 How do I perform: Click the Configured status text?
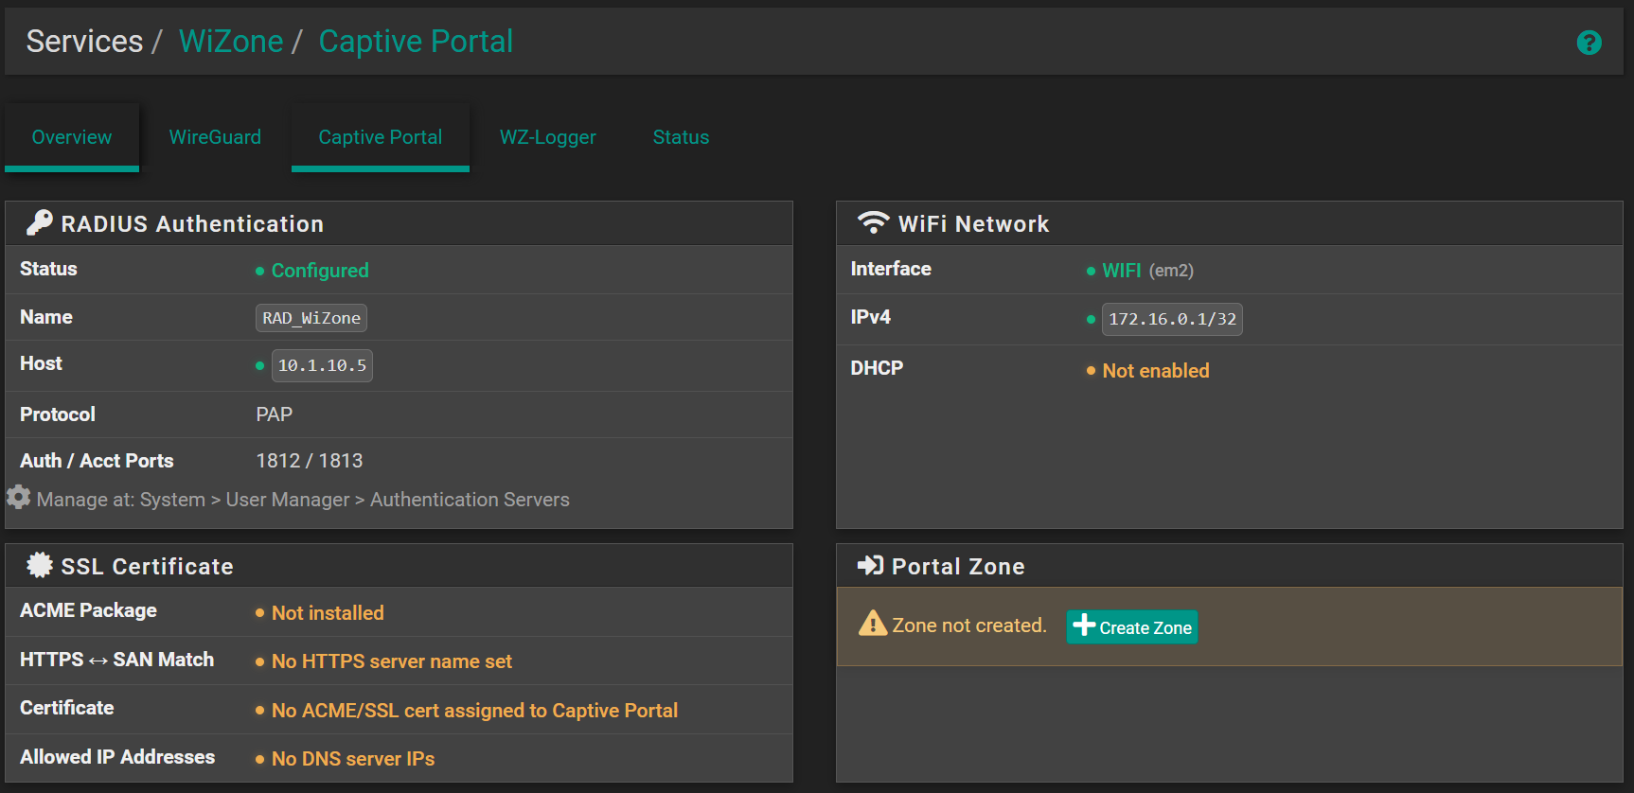320,271
